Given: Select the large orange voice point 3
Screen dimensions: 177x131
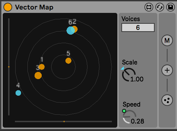Looking at the screenshot, I should pyautogui.click(x=38, y=75).
